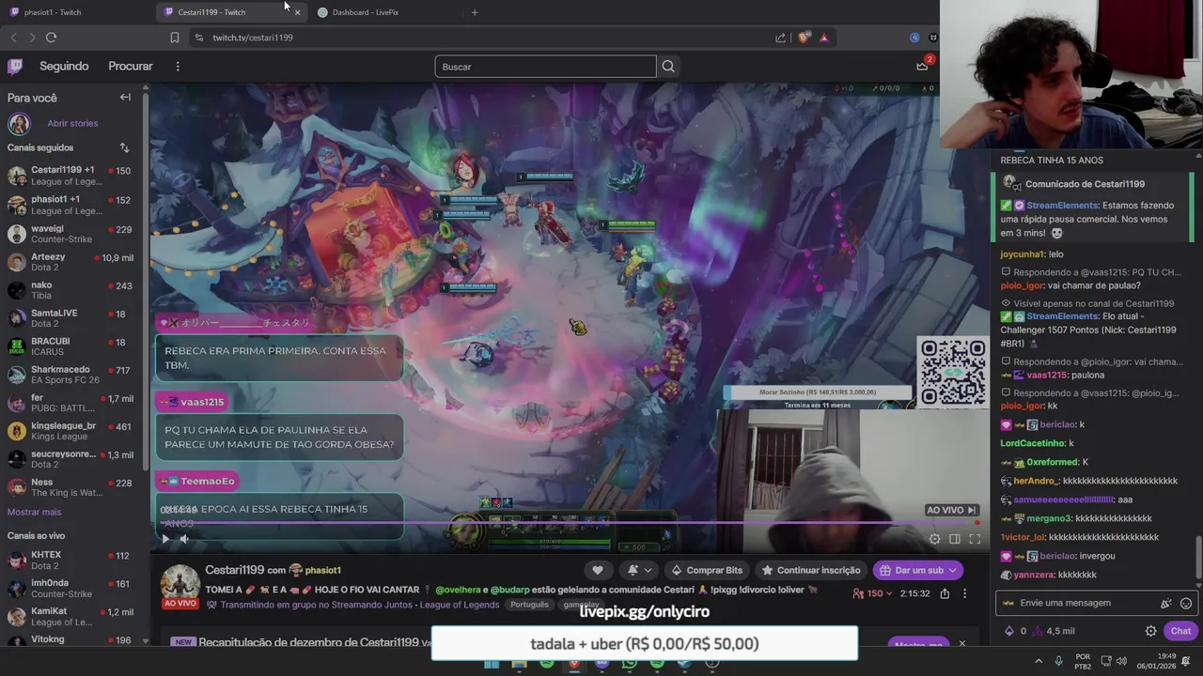
Task: Toggle theatre mode on player
Action: coord(954,539)
